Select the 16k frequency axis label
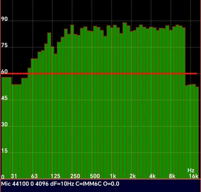 pyautogui.click(x=193, y=176)
